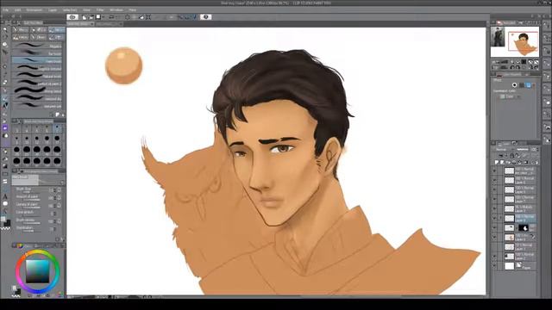Image resolution: width=552 pixels, height=310 pixels.
Task: Click the Brush Size slider
Action: coord(32,192)
